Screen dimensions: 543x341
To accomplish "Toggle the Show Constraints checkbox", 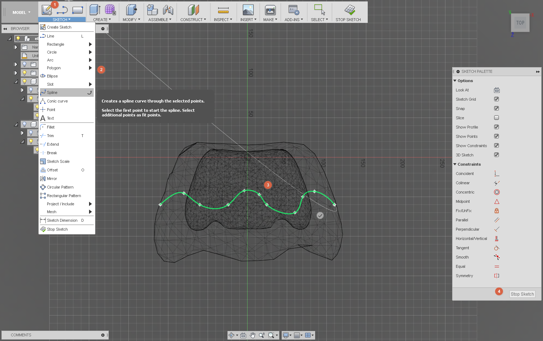I will (x=496, y=146).
